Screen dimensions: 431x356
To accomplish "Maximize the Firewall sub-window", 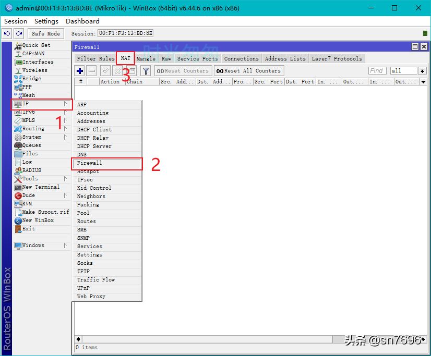I will point(415,47).
